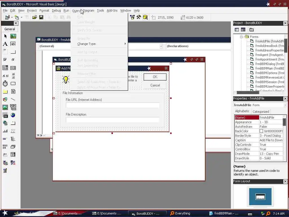
Task: Select the OLE container tool
Action: click(x=5, y=115)
